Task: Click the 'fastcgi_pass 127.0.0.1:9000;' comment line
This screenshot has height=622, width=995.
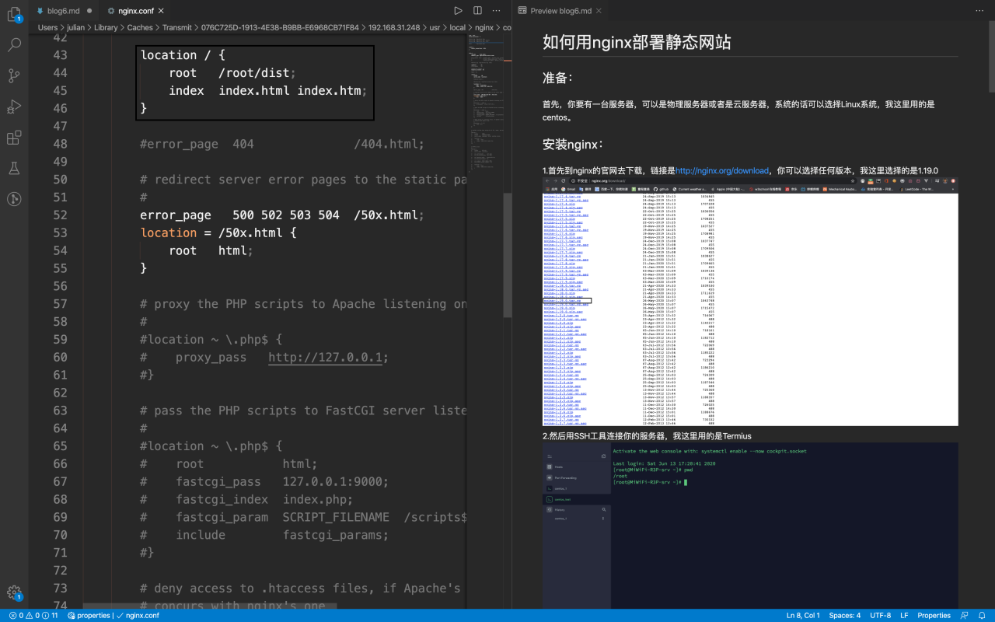Action: click(264, 481)
